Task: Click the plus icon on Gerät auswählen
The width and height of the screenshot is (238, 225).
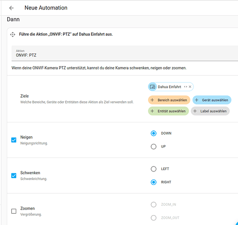Action: click(x=197, y=100)
